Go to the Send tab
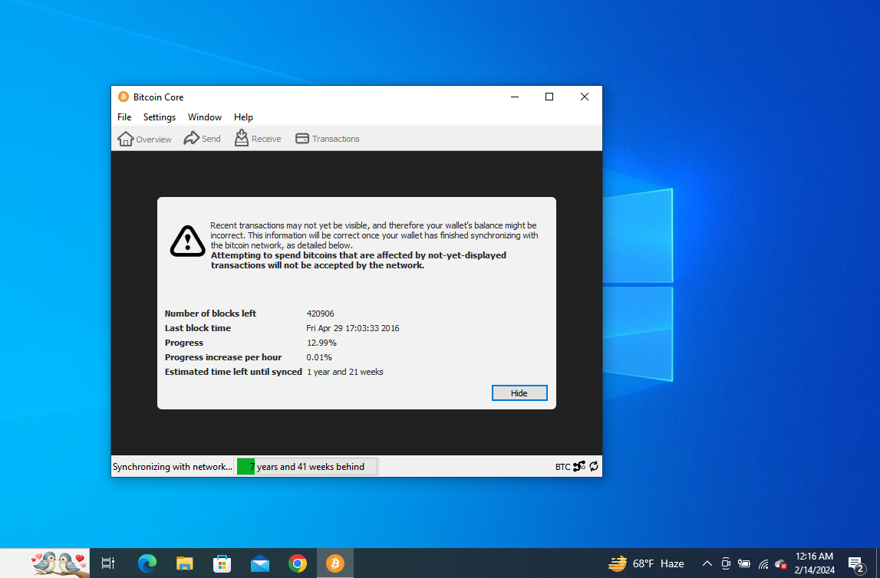 point(202,139)
